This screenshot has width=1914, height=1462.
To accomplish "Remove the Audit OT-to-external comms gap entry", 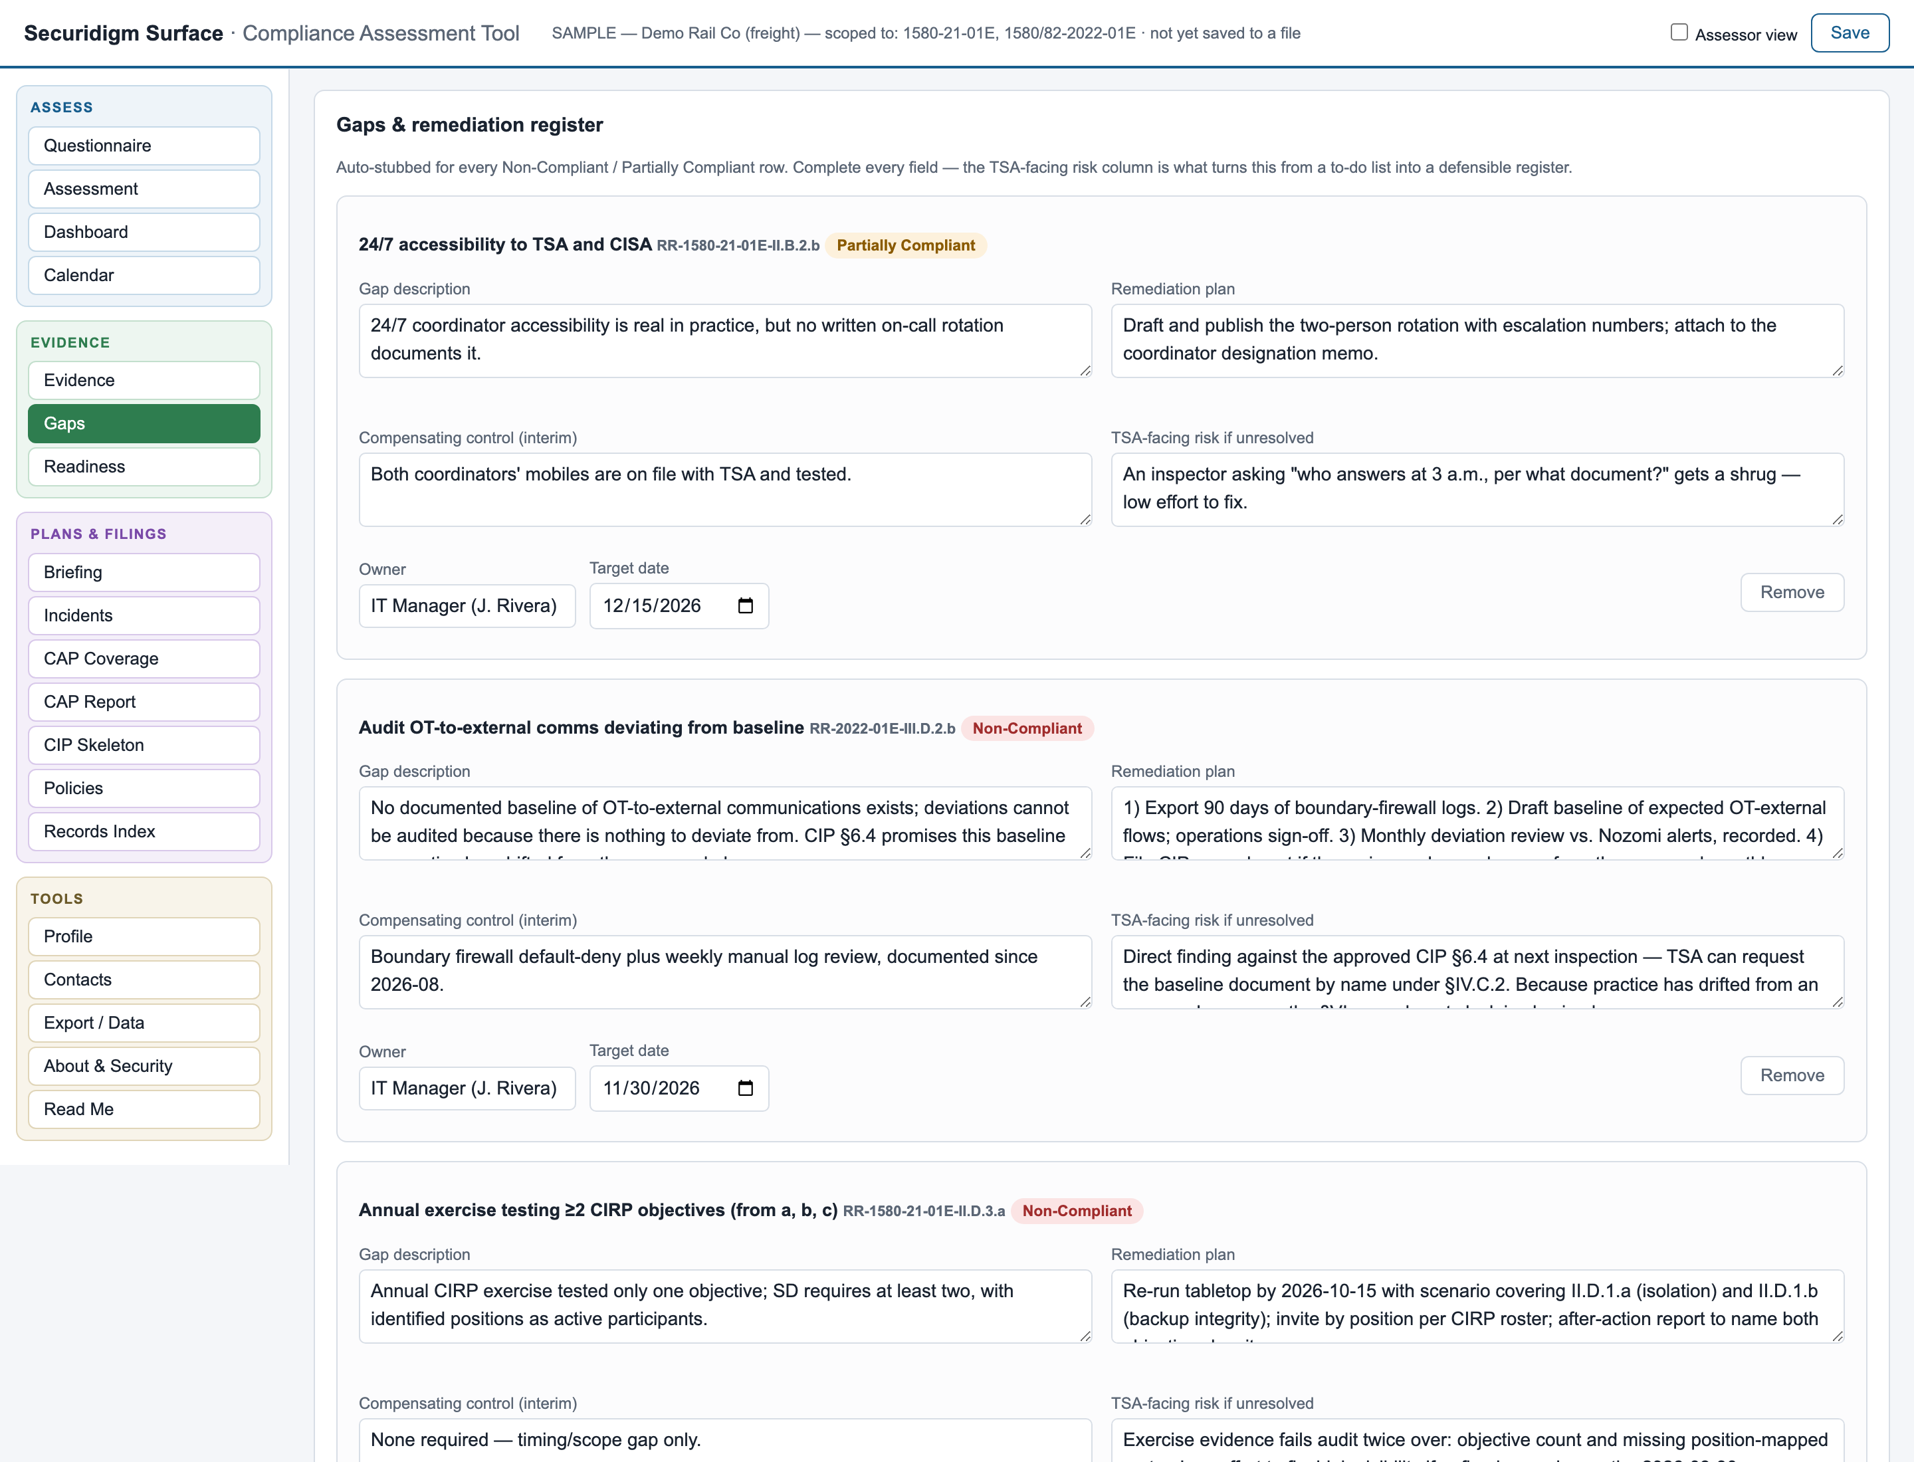I will click(1792, 1076).
